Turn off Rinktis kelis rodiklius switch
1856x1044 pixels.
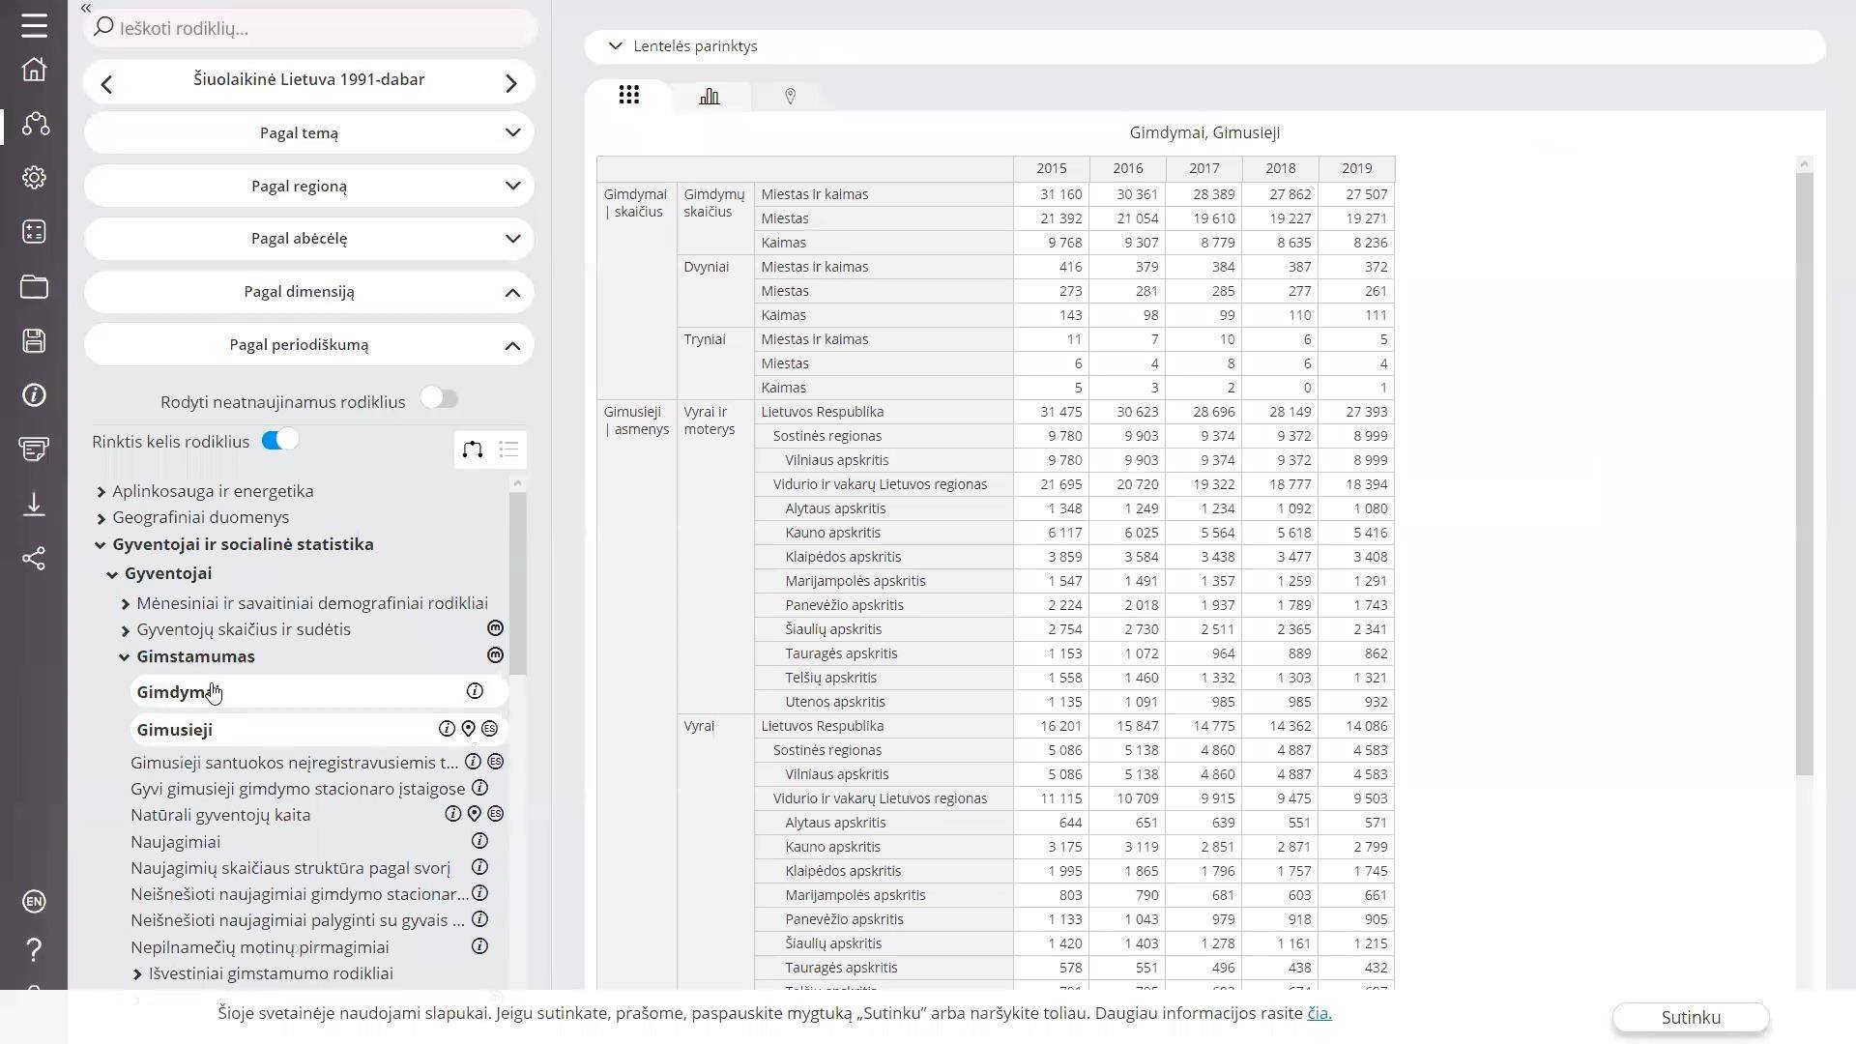[280, 440]
